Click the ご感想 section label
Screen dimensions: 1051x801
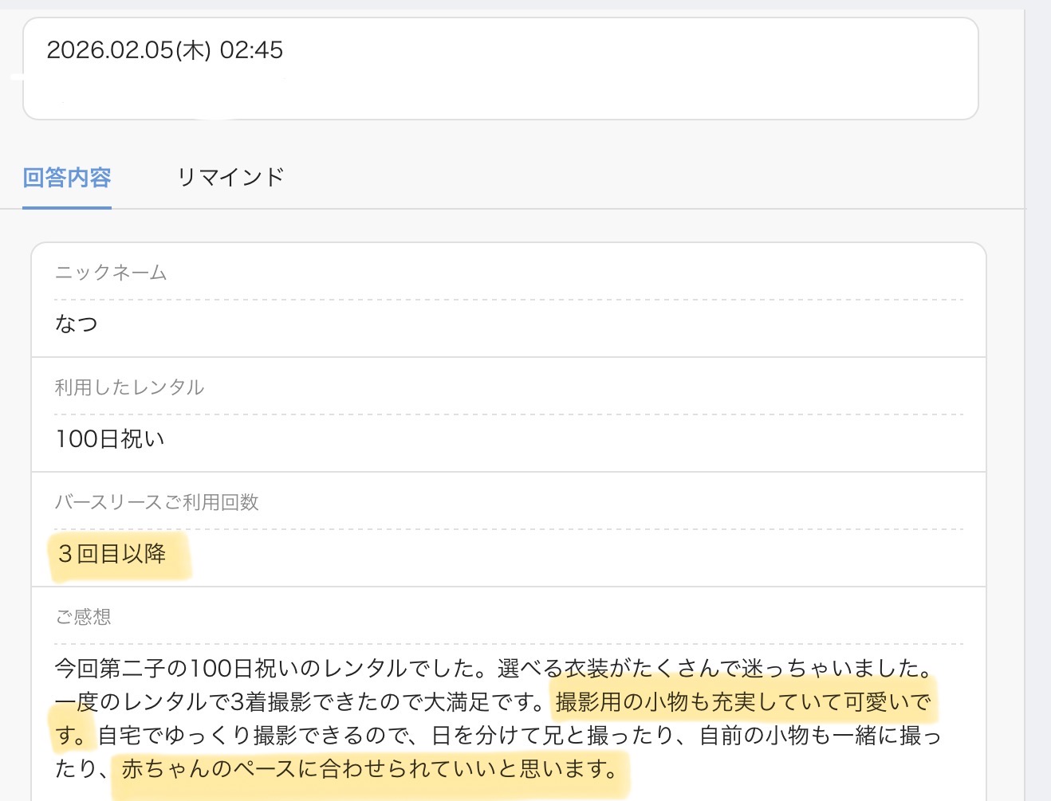(x=83, y=617)
